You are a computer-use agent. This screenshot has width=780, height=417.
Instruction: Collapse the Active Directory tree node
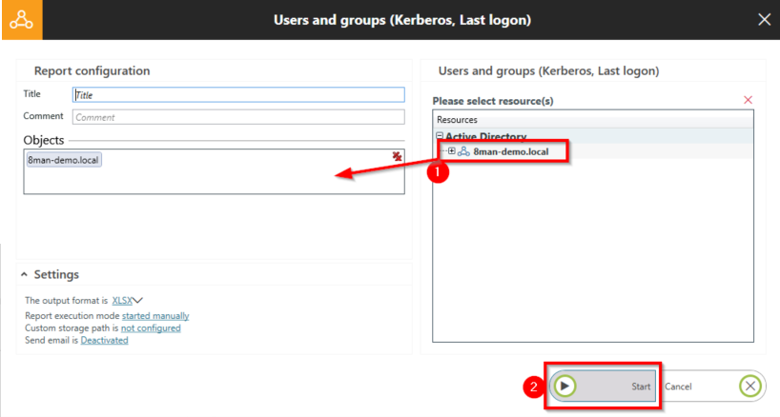(x=440, y=137)
